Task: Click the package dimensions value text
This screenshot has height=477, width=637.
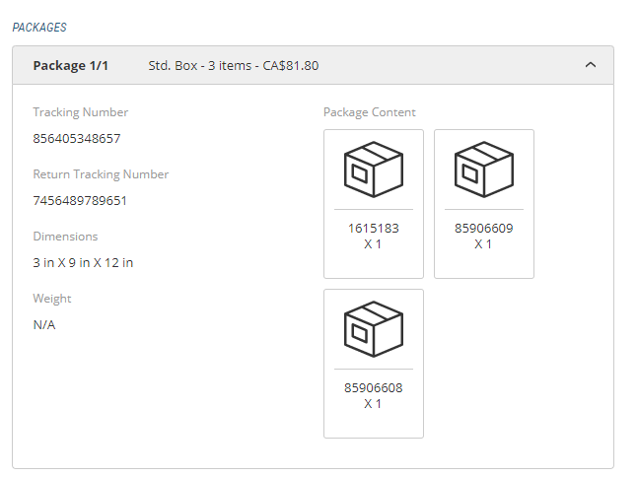Action: click(83, 262)
